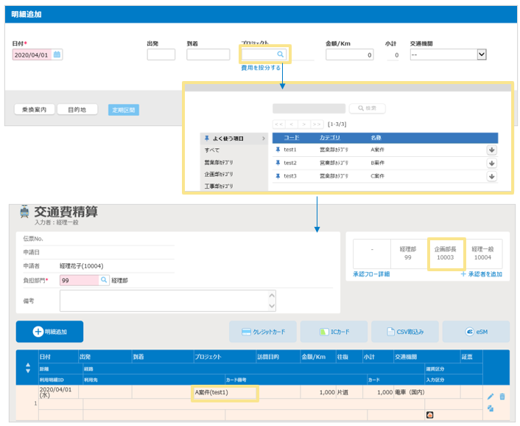Select the 営業部カテゴリ category in the sidebar
Image resolution: width=520 pixels, height=426 pixels.
(x=222, y=163)
